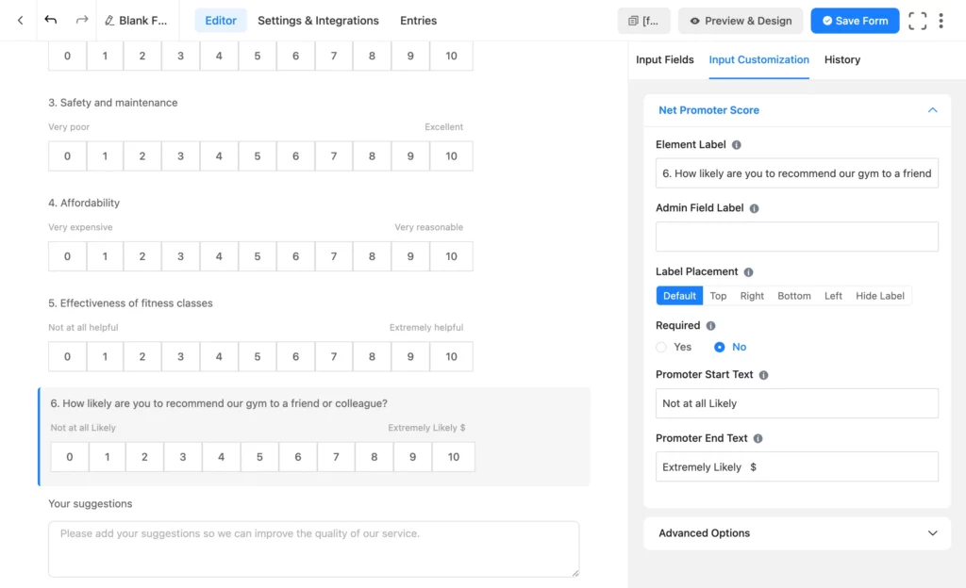
Task: Select Input Customization tab
Action: click(758, 59)
